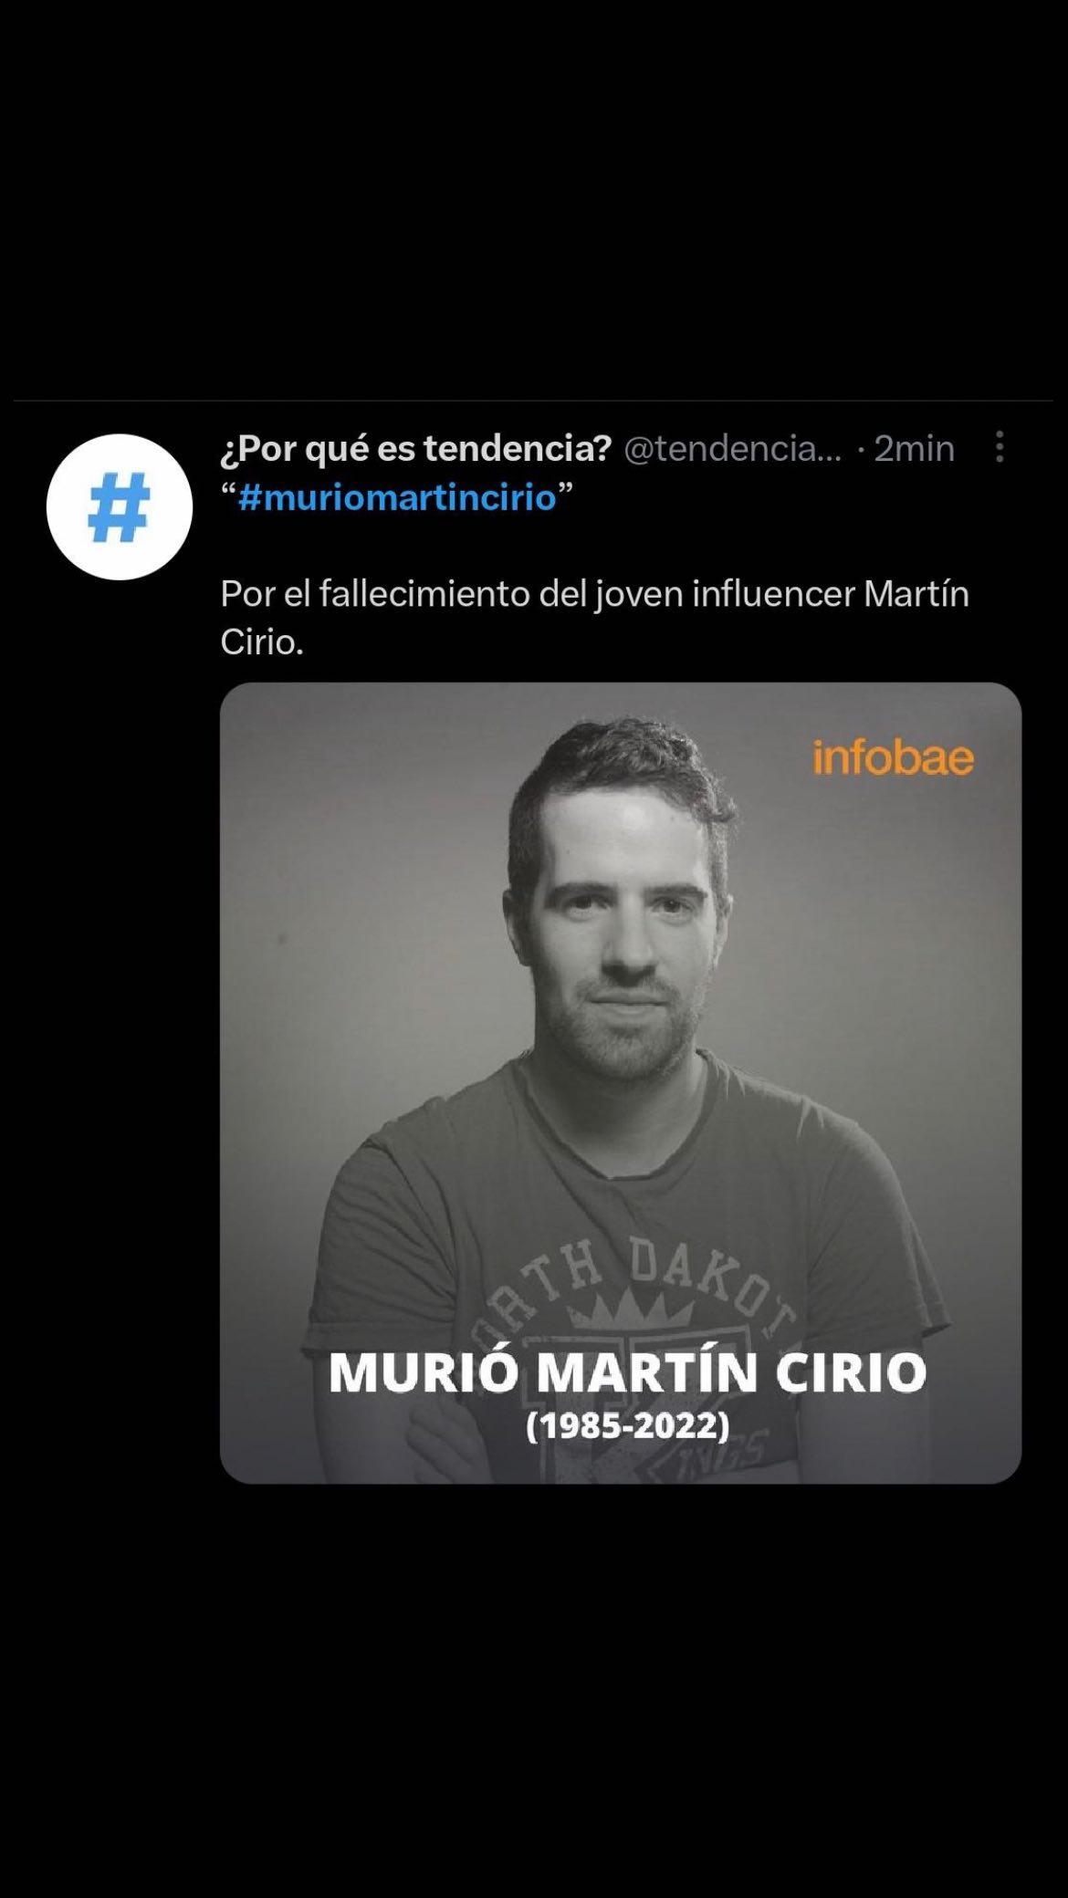Open tweet text about fallecimiento del joven influencer
Image resolution: width=1068 pixels, height=1898 pixels.
tap(594, 618)
